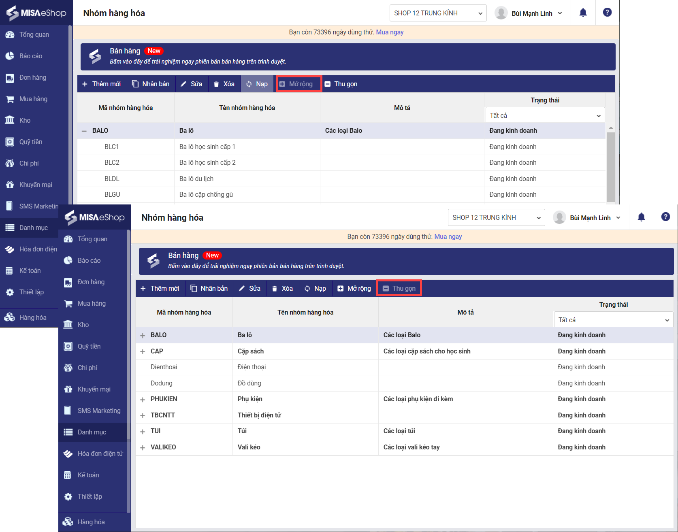This screenshot has height=532, width=678.
Task: Click Mua ngay link in upper window
Action: click(x=390, y=32)
